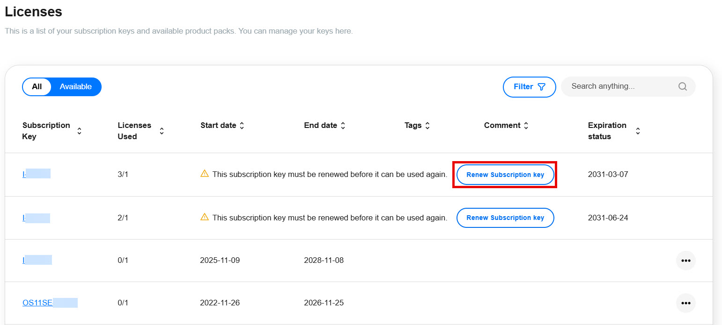The width and height of the screenshot is (722, 325).
Task: Click the warning triangle on the first subscription row
Action: click(205, 174)
